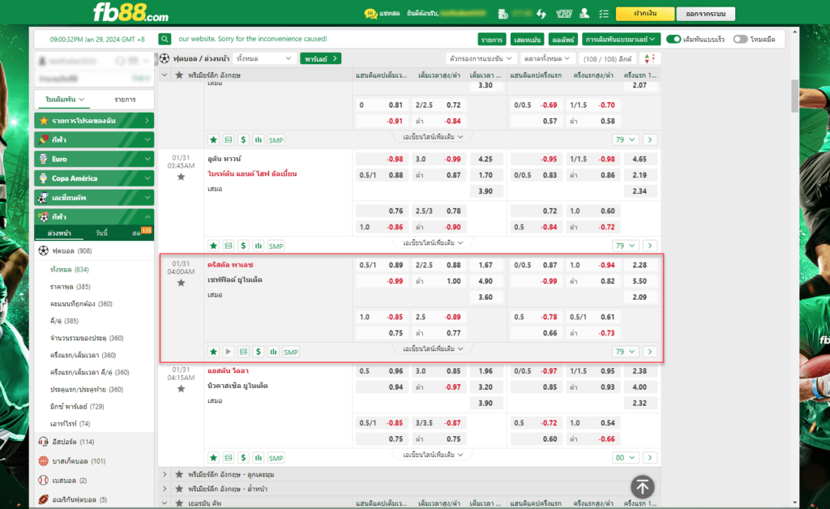Click the play stream icon for Crystal Palace
Image resolution: width=830 pixels, height=509 pixels.
point(228,352)
